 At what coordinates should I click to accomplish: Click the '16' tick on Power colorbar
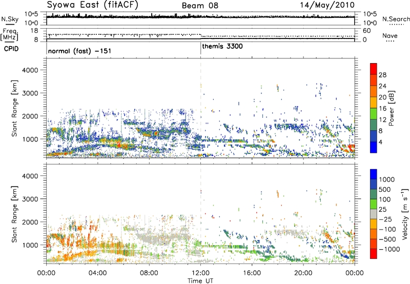click(x=382, y=109)
